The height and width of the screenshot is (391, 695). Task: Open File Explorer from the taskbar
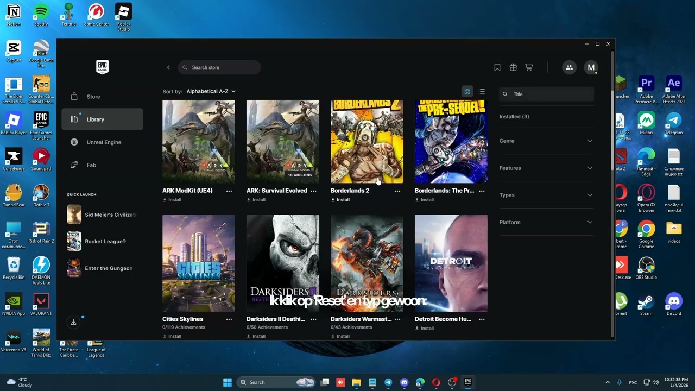click(x=356, y=382)
